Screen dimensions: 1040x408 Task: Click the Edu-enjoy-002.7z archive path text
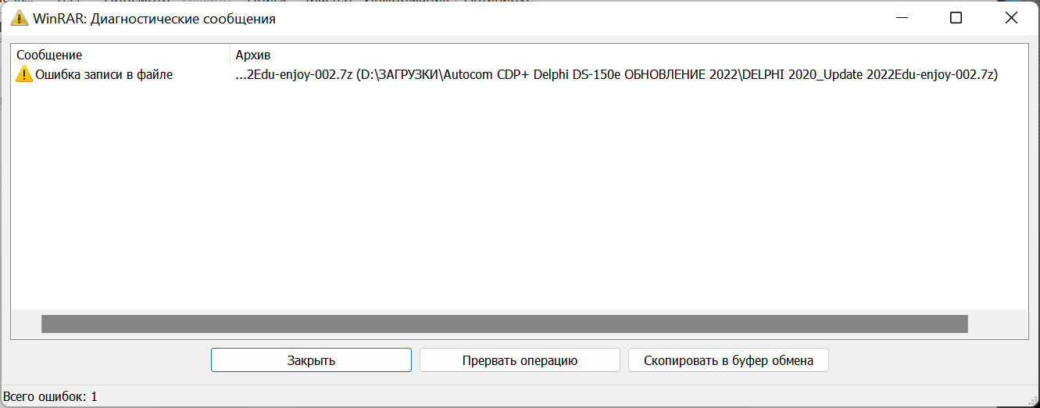pyautogui.click(x=616, y=75)
